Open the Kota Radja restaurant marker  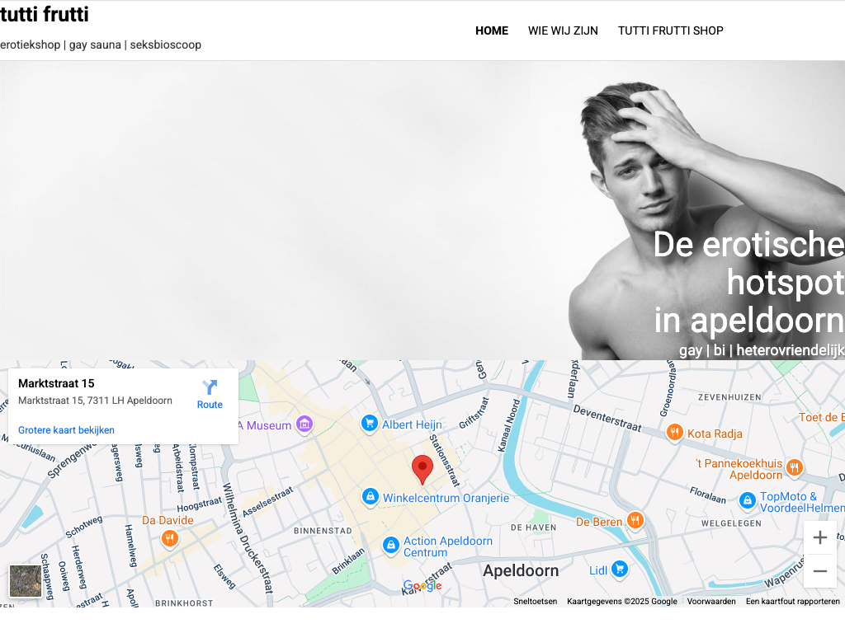pos(675,432)
